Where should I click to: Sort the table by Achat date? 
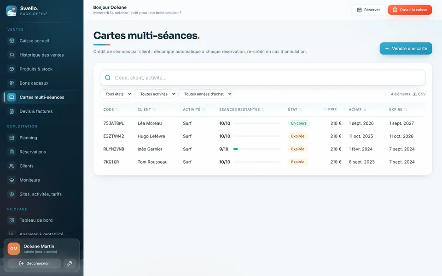click(357, 109)
